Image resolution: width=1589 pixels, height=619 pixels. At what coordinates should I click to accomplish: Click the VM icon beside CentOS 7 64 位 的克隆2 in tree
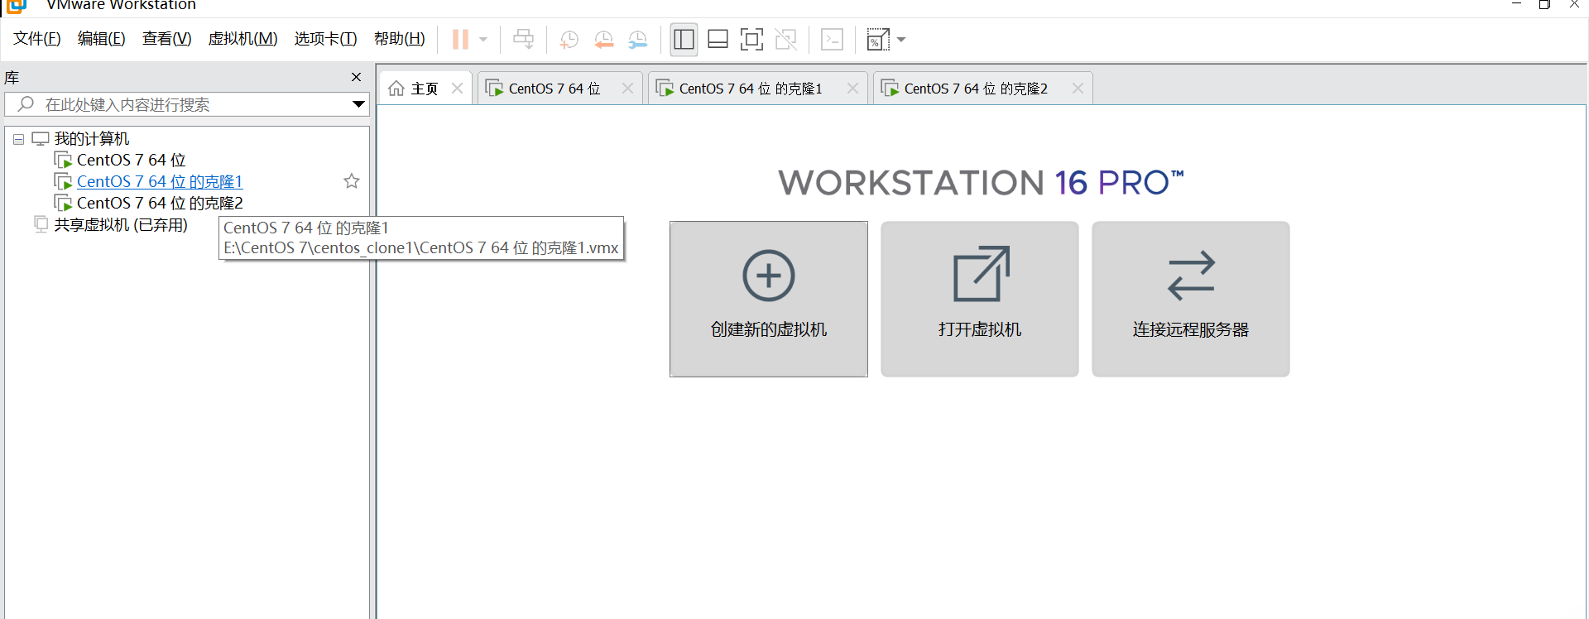63,203
